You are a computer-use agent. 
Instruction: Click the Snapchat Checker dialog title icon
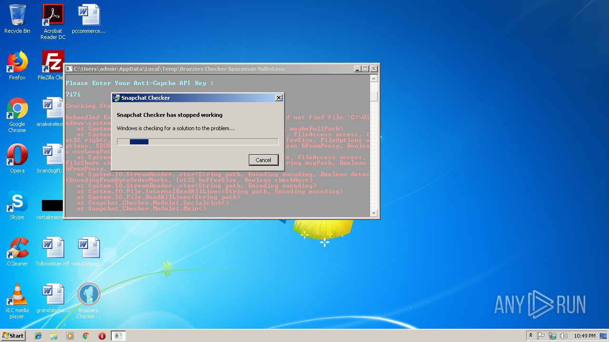pyautogui.click(x=116, y=98)
